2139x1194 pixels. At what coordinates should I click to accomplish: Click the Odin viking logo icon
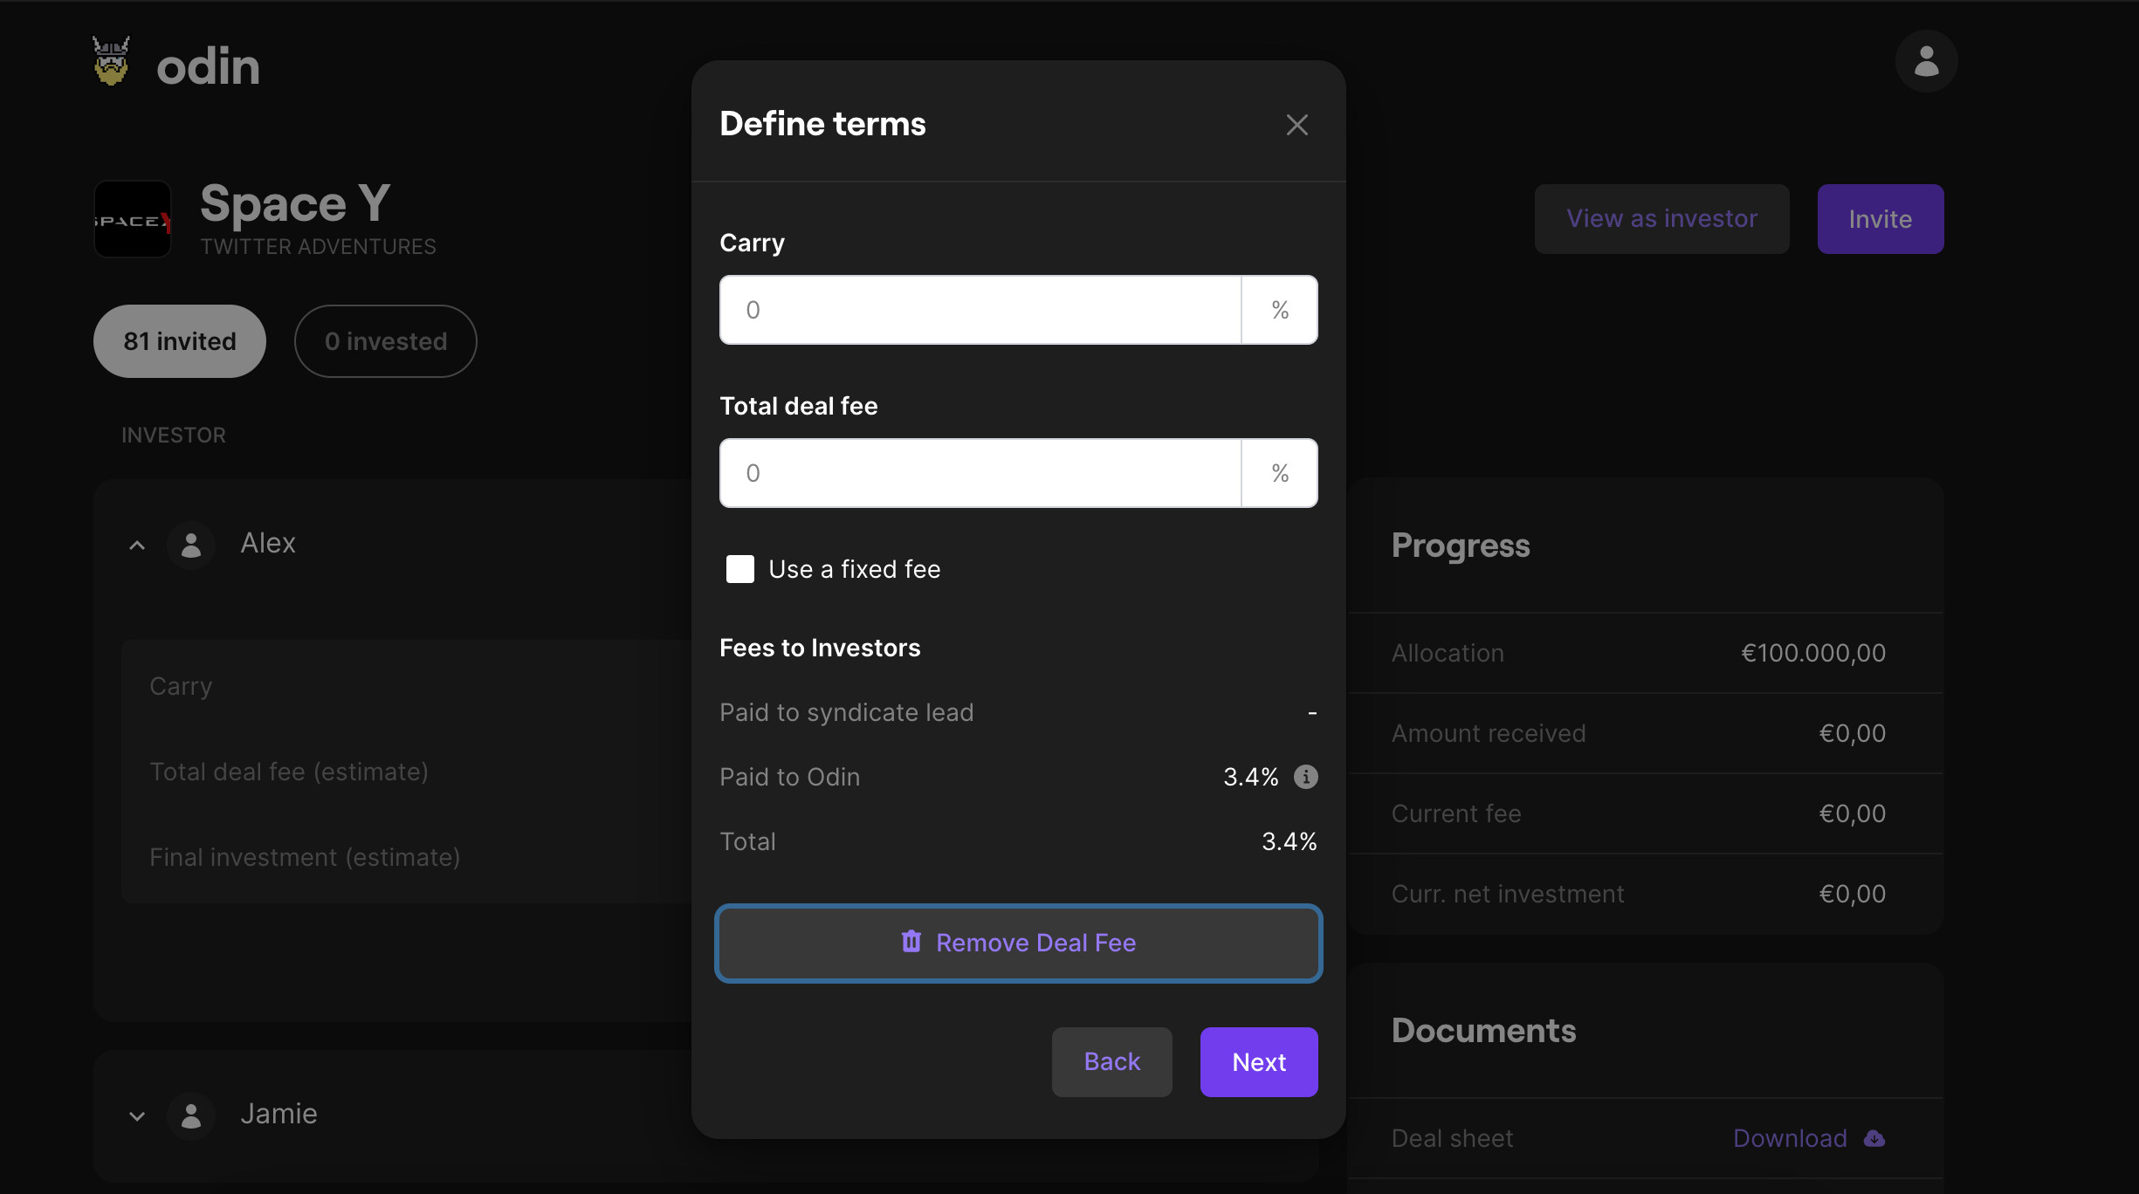pyautogui.click(x=112, y=62)
